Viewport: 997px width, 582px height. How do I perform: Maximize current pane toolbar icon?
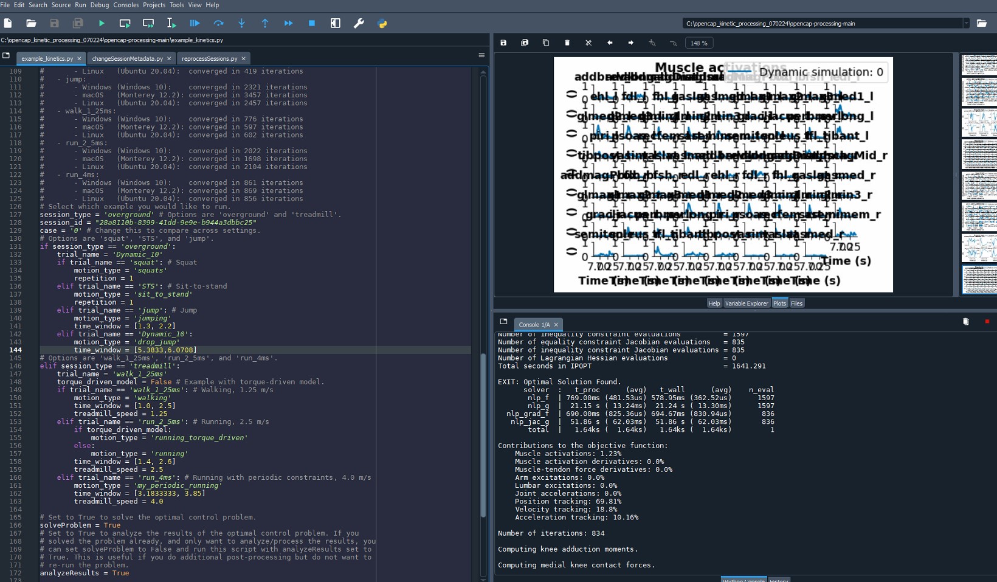(335, 23)
